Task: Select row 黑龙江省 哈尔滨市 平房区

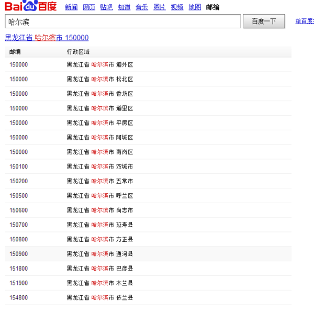Action: coord(148,122)
